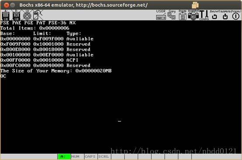This screenshot has height=160, width=242.
Task: Click the 'Total Items: 0x00000006' text
Action: [35, 28]
